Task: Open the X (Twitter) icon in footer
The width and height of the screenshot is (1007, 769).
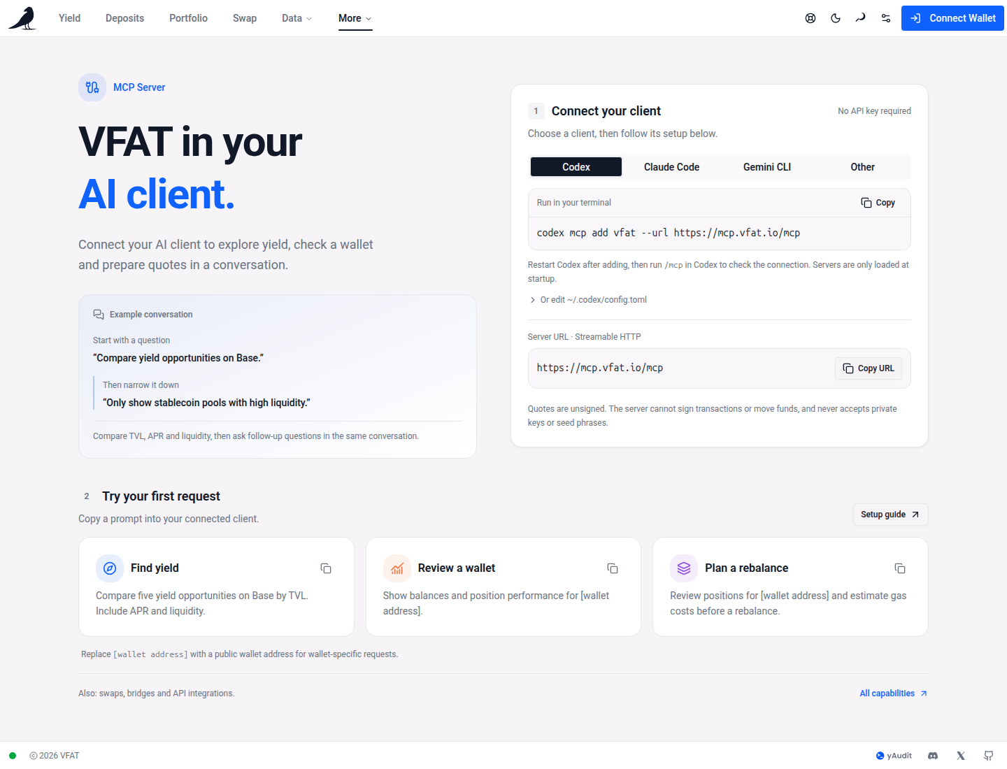Action: [961, 756]
